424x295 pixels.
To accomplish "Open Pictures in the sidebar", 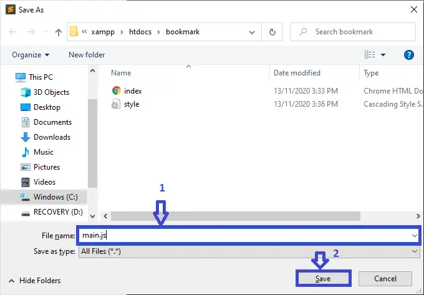I will coord(41,167).
